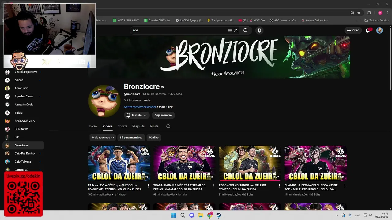The height and width of the screenshot is (220, 392).
Task: Click the Criar create button
Action: 353,30
